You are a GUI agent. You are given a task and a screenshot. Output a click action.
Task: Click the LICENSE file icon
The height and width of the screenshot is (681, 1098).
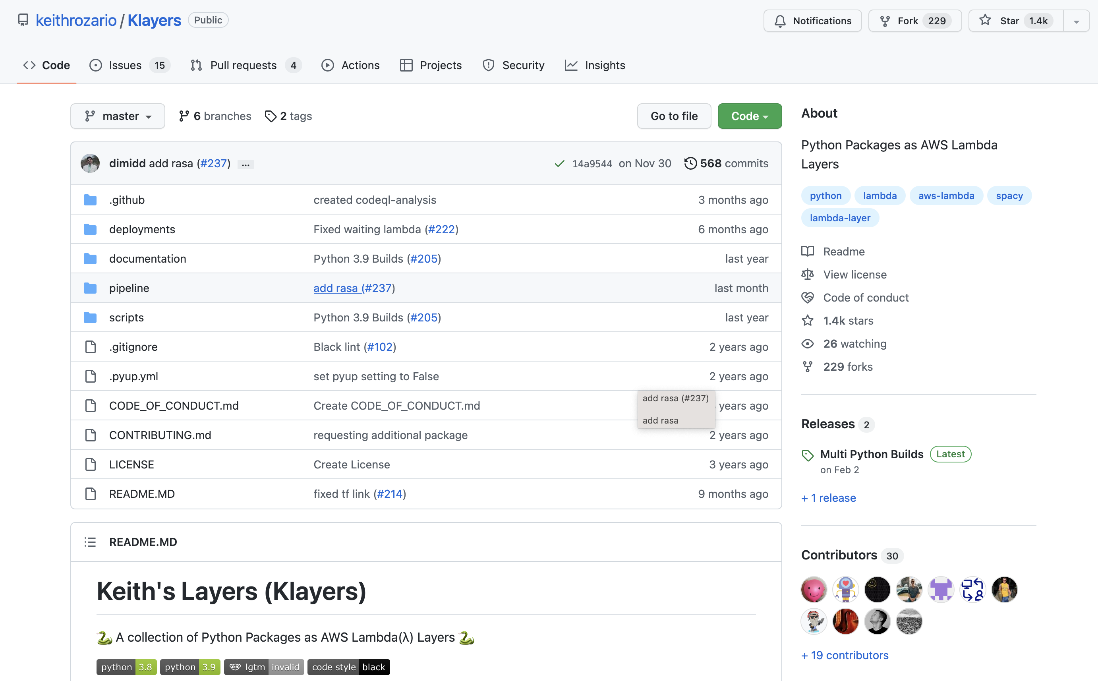91,464
